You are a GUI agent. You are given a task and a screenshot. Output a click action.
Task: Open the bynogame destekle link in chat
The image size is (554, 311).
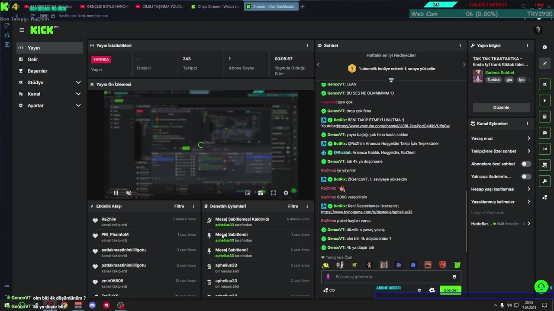coord(367,213)
